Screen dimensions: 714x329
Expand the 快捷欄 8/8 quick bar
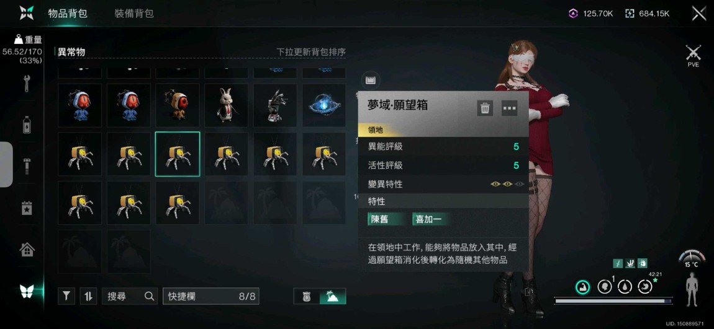211,296
